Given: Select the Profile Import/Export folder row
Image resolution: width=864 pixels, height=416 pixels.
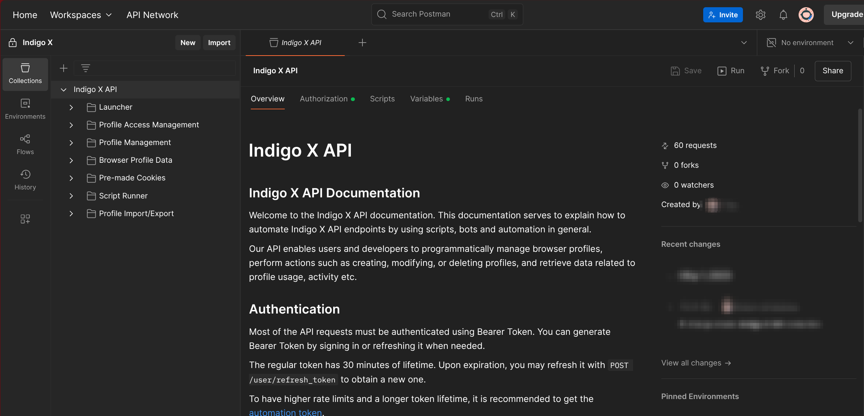Looking at the screenshot, I should (x=146, y=214).
